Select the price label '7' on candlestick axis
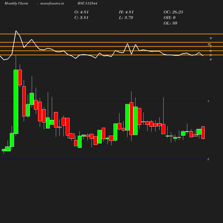 click(208, 102)
